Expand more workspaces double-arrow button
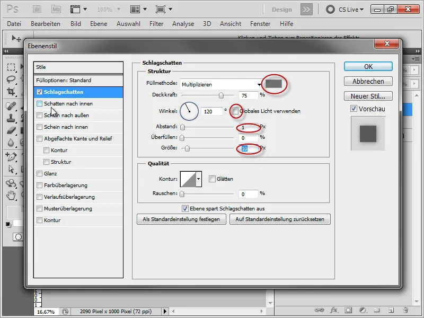This screenshot has height=318, width=424. coord(306,10)
